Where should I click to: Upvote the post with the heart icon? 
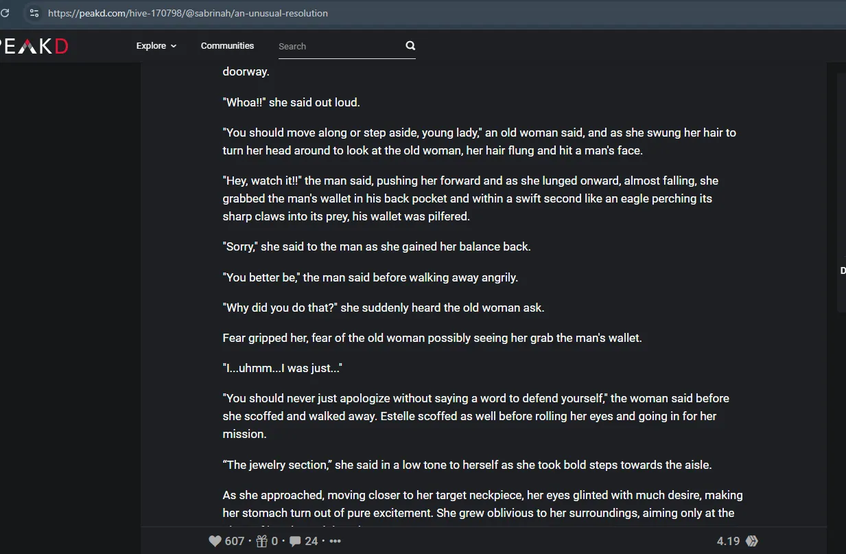pyautogui.click(x=215, y=541)
